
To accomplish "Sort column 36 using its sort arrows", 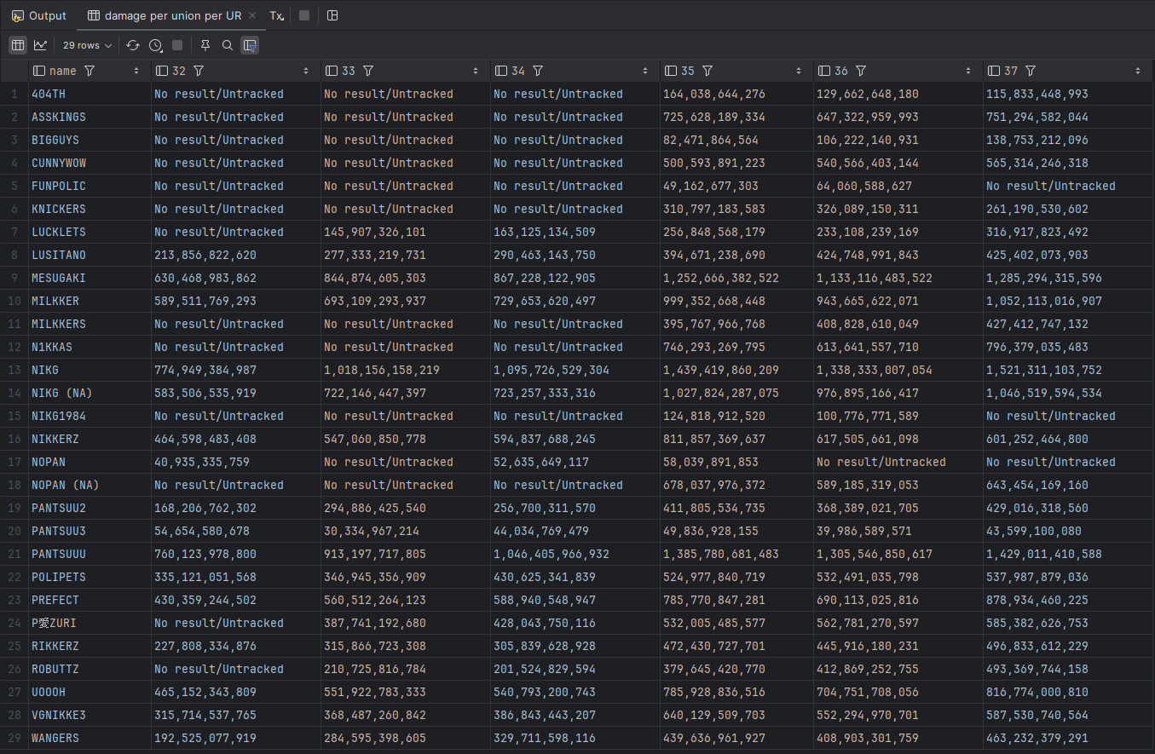I will coord(968,71).
